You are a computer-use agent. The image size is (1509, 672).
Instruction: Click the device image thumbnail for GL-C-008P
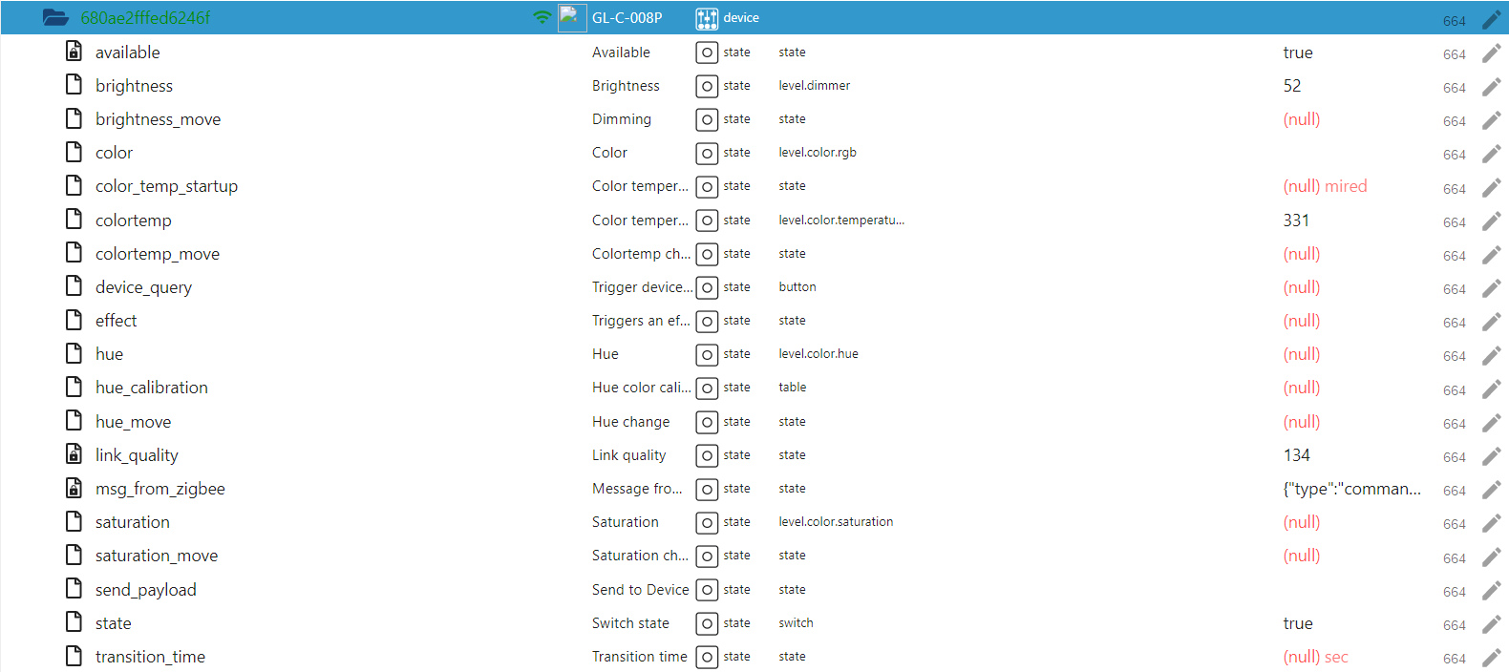pos(572,17)
